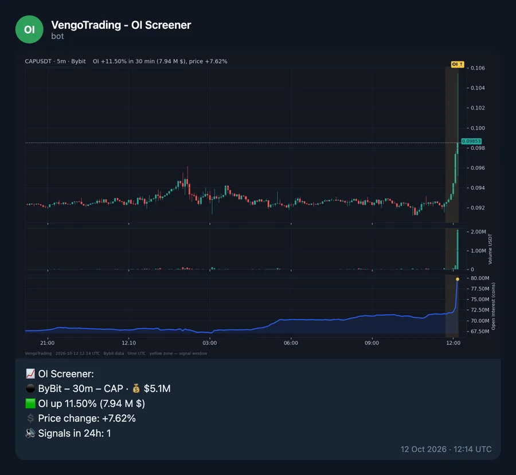This screenshot has height=475, width=516.
Task: Click the timestamp '12 Oct 2026 · 12:14 UTC'
Action: [446, 449]
